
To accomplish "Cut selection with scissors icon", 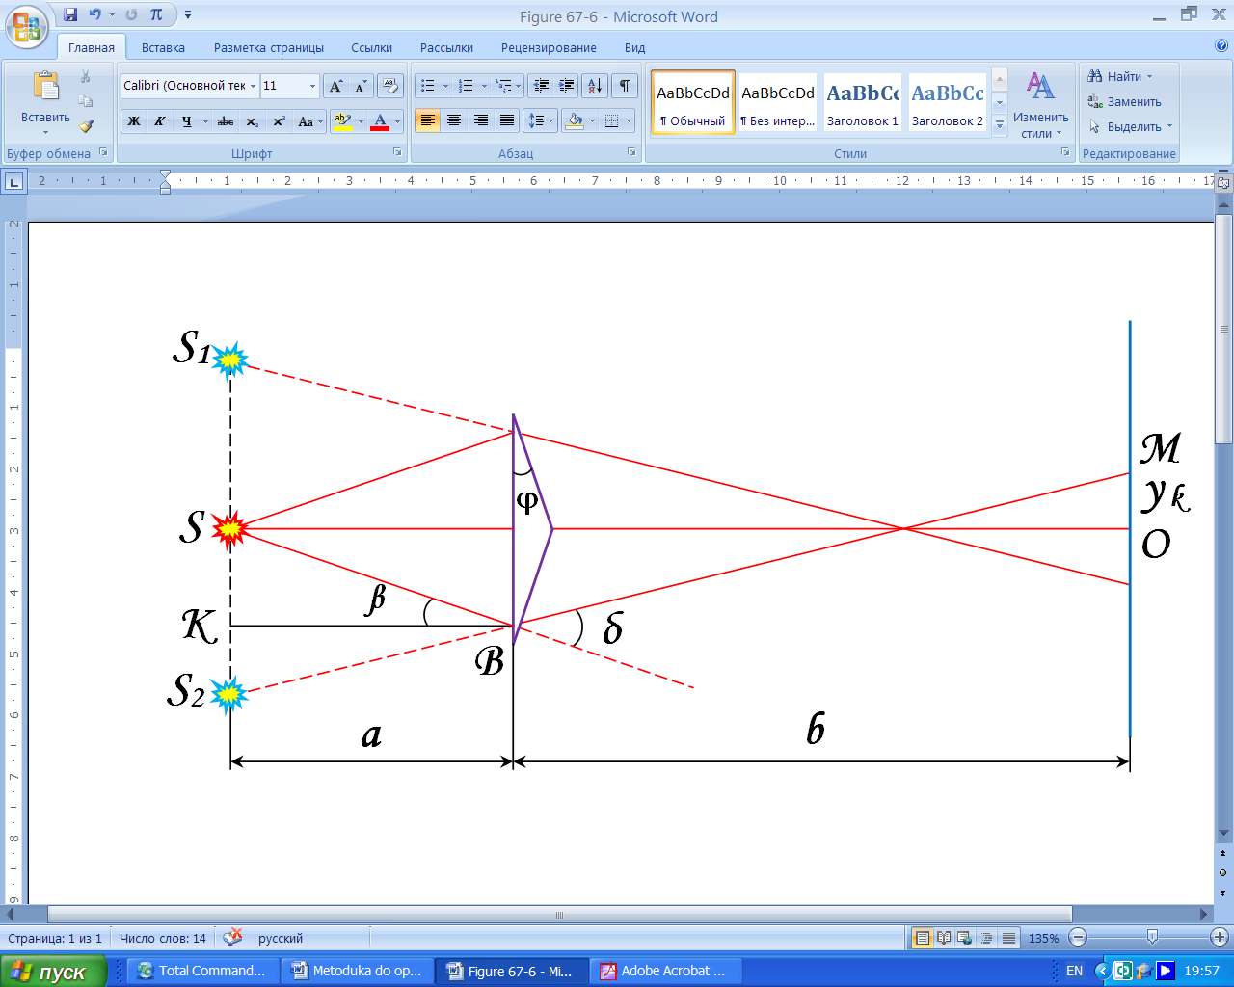I will coord(86,77).
